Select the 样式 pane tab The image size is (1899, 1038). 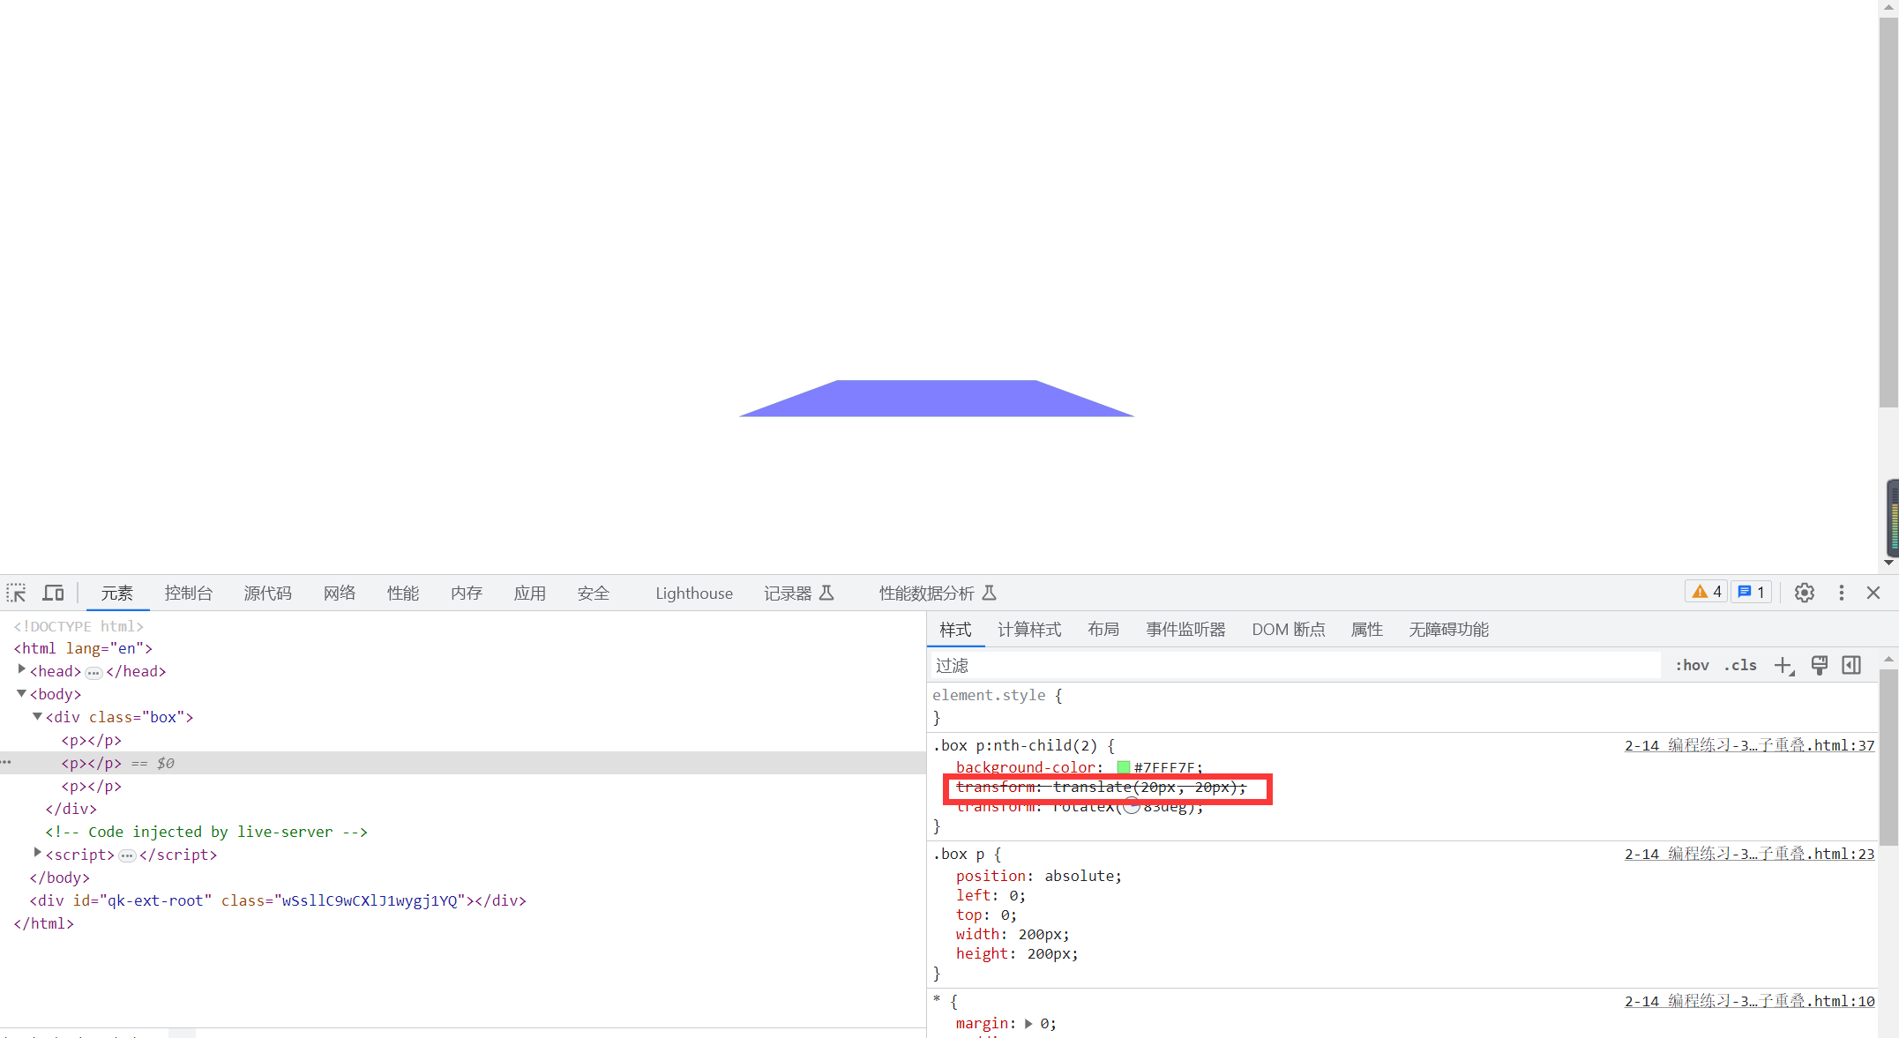(x=955, y=629)
